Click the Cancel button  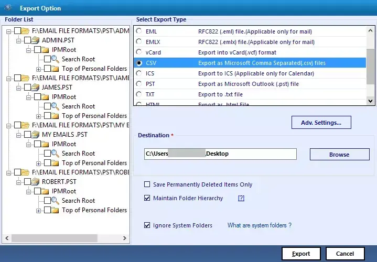345,254
